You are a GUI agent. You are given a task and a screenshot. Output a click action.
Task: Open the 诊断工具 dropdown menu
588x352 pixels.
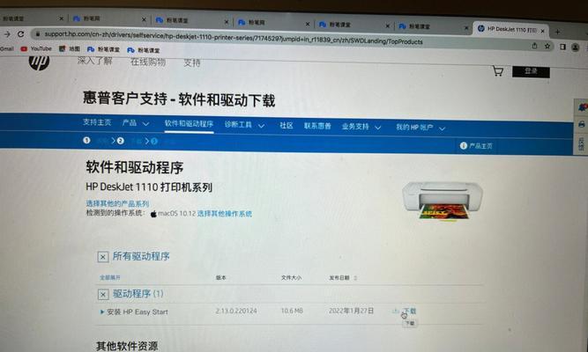coord(244,125)
